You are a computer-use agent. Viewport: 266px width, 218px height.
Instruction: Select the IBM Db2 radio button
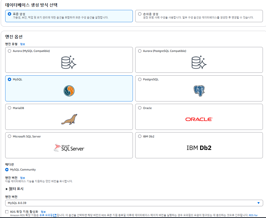(x=140, y=136)
